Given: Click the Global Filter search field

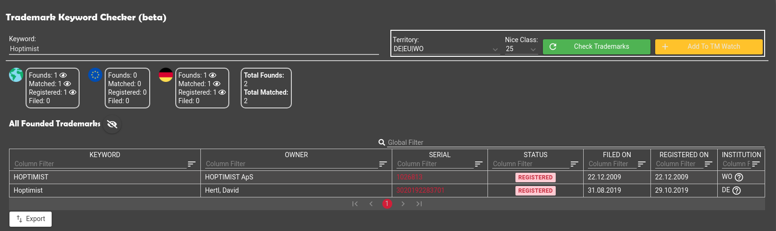Looking at the screenshot, I should click(x=576, y=142).
